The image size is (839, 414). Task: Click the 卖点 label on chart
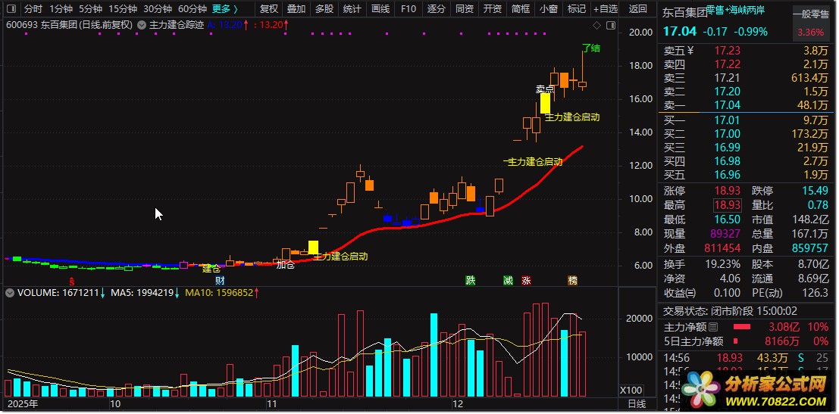(x=545, y=89)
